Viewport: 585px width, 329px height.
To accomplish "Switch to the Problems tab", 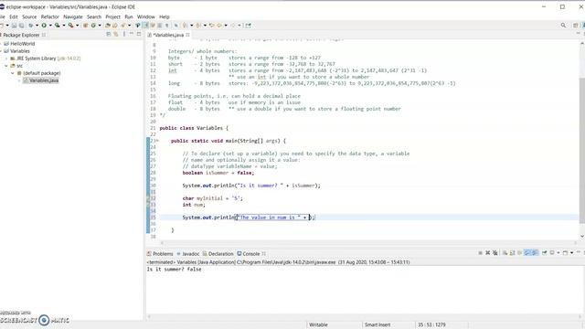I will point(160,254).
